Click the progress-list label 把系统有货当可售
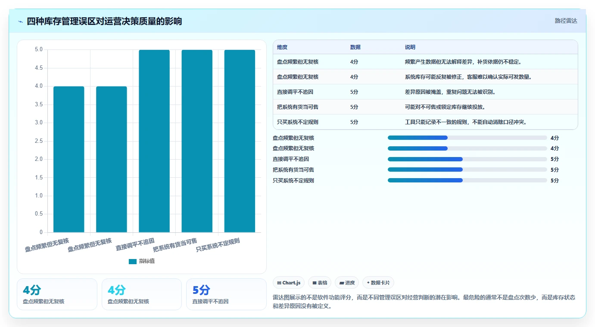Viewport: 595px width, 327px height. click(293, 170)
